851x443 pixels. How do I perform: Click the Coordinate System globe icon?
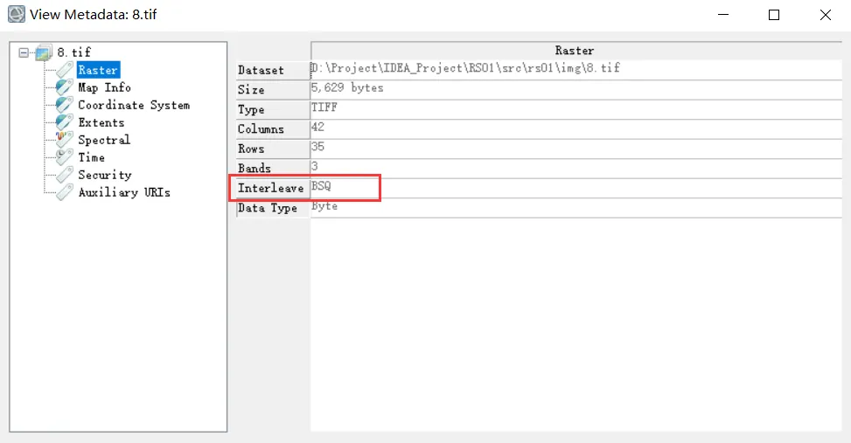[65, 105]
